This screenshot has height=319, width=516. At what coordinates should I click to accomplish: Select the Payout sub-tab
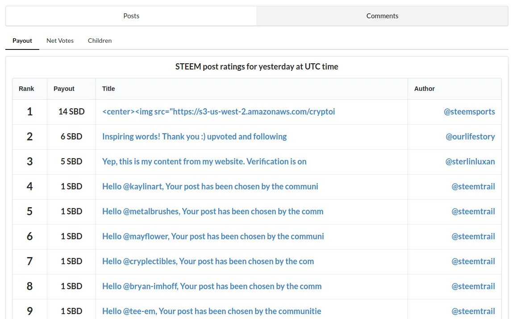[22, 41]
